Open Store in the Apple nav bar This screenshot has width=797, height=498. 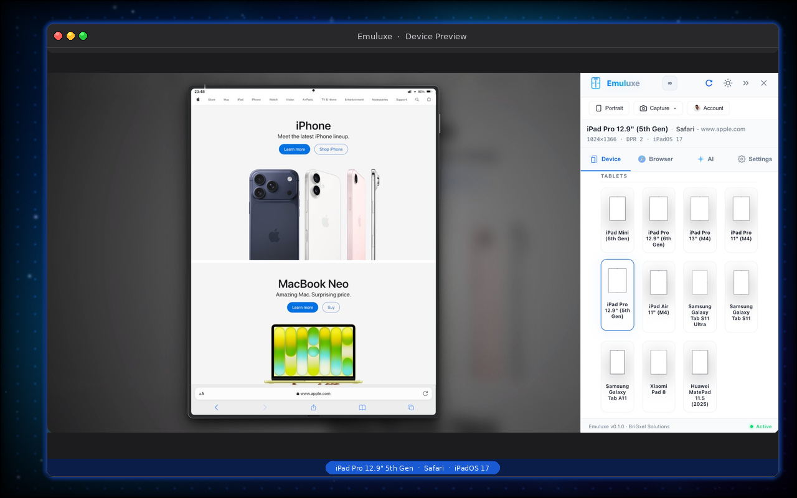tap(212, 100)
